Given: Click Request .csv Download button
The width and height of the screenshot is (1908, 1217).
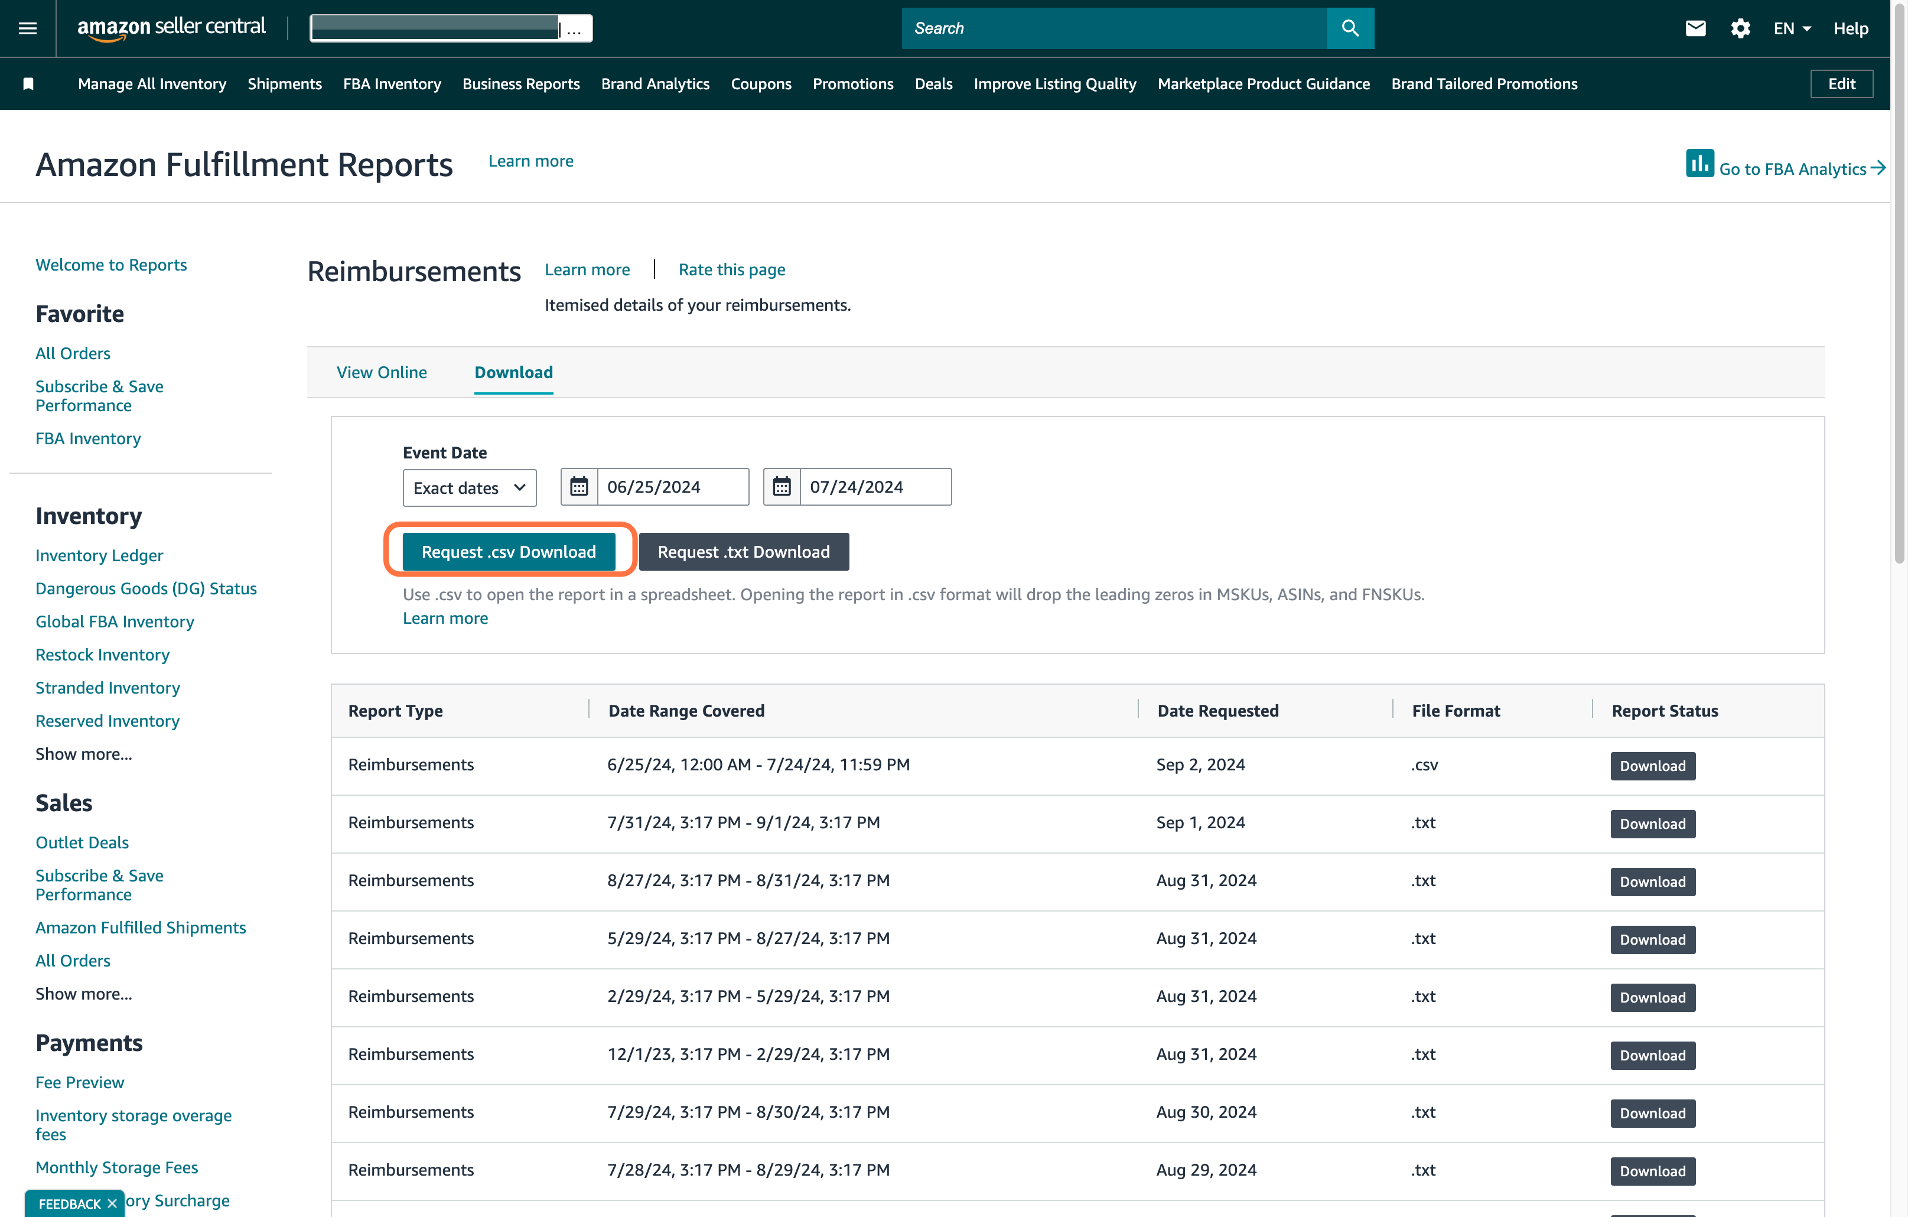Looking at the screenshot, I should (x=509, y=551).
